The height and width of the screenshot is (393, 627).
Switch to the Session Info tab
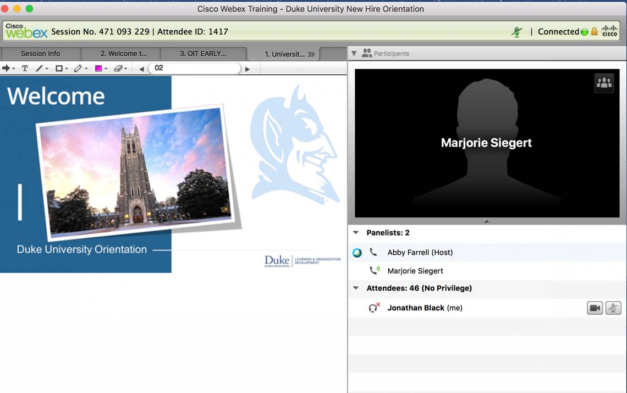(x=40, y=53)
